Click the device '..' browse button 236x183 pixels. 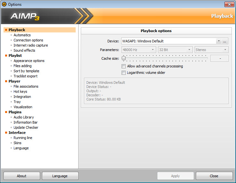click(x=225, y=41)
